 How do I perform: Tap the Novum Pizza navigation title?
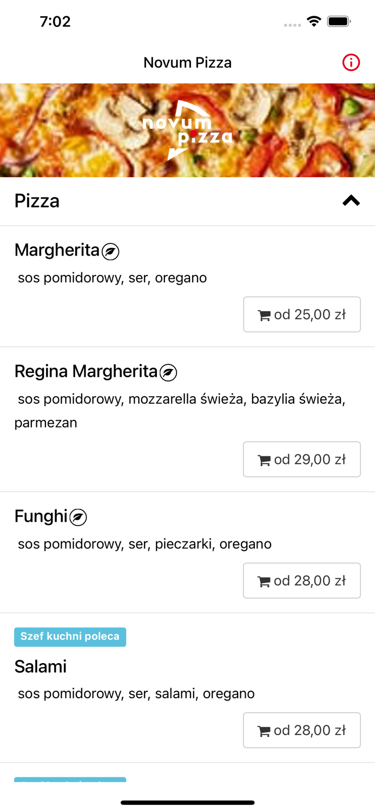pos(187,63)
